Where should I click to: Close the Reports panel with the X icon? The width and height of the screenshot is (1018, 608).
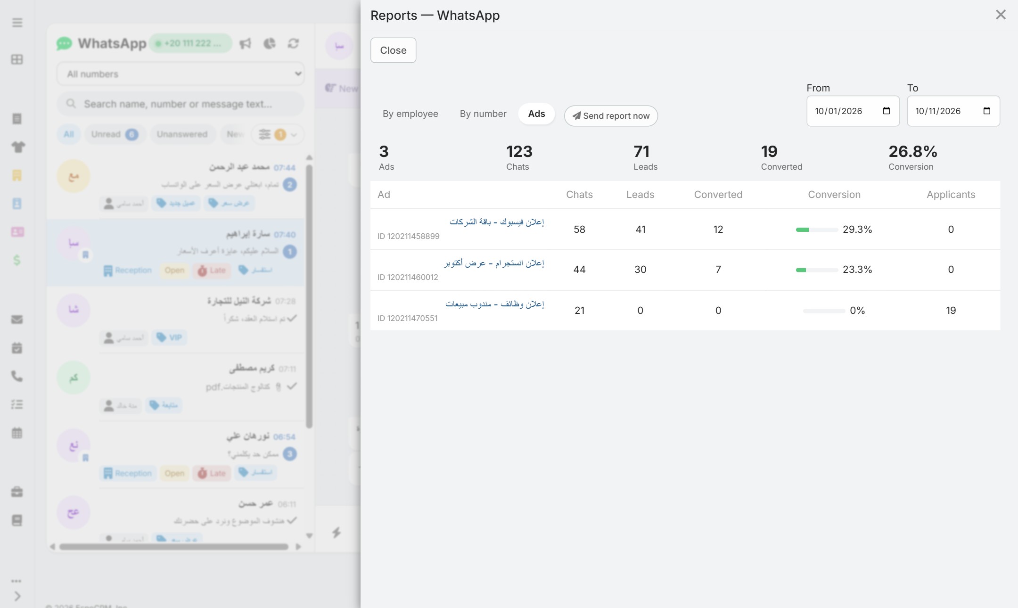point(1001,15)
